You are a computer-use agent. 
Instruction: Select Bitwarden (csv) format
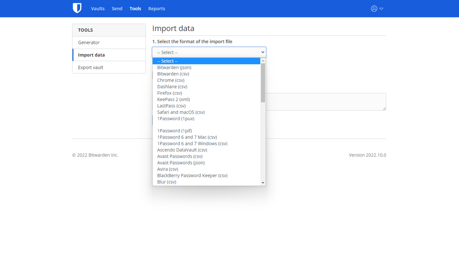[206, 74]
